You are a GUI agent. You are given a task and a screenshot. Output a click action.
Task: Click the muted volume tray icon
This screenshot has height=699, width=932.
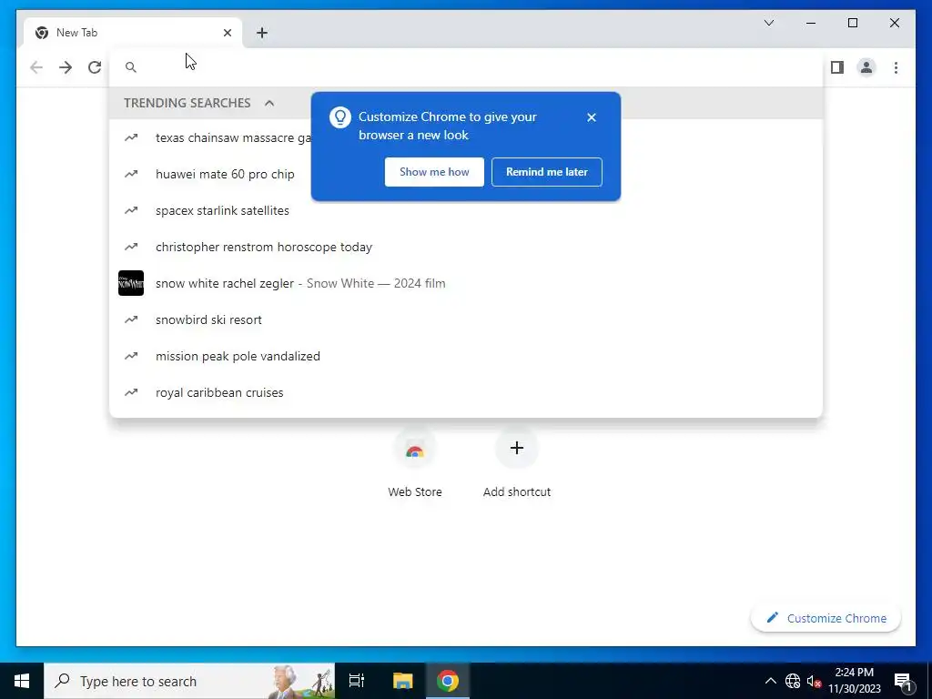pos(815,681)
